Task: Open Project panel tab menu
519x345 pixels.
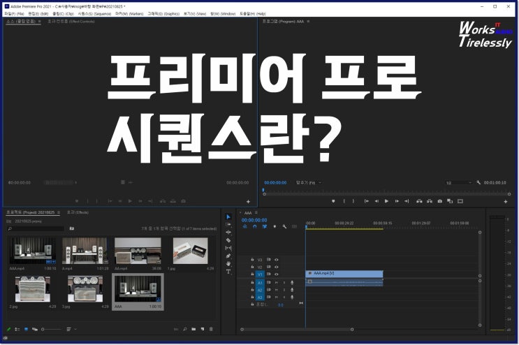Action: tap(59, 212)
